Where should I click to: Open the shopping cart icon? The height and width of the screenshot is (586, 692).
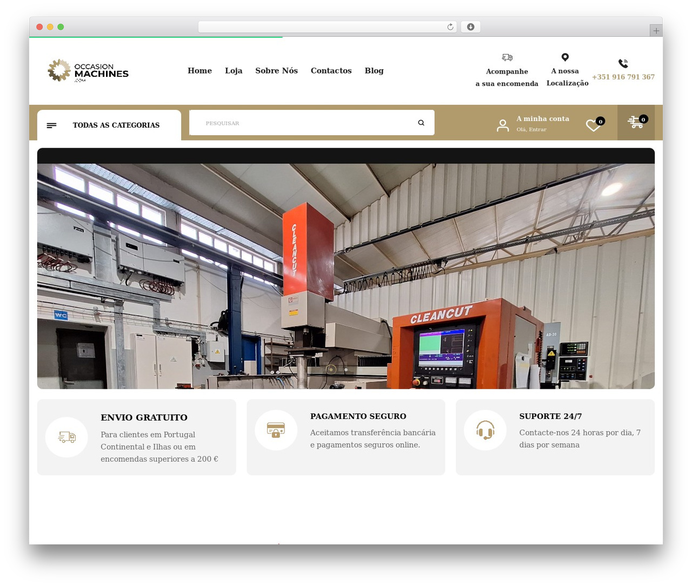[x=636, y=122]
